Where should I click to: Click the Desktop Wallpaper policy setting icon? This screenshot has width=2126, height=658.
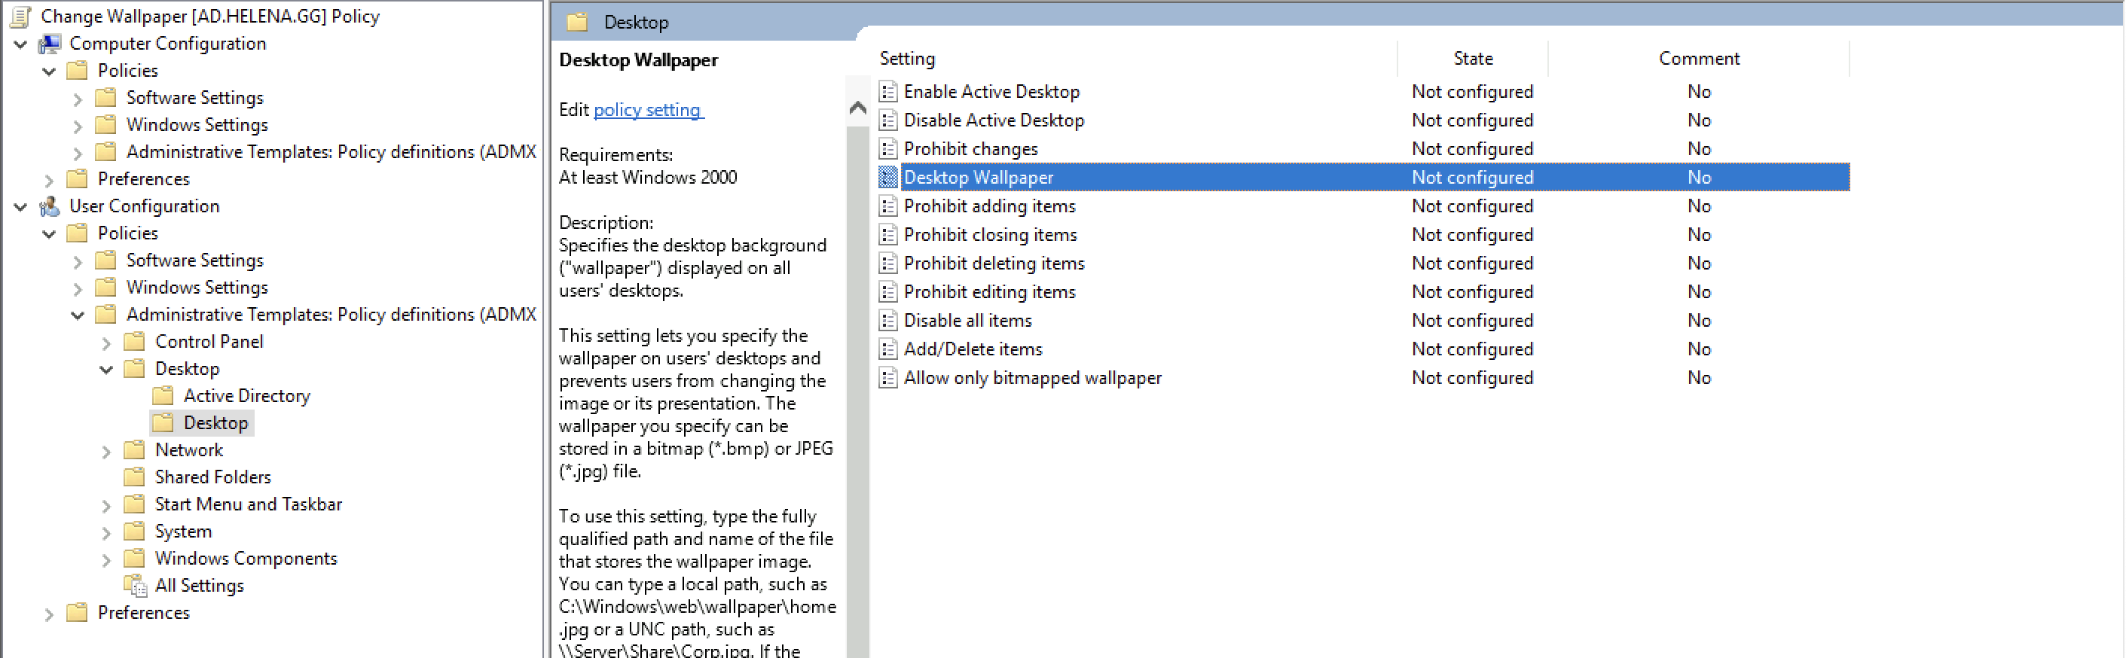(x=887, y=177)
